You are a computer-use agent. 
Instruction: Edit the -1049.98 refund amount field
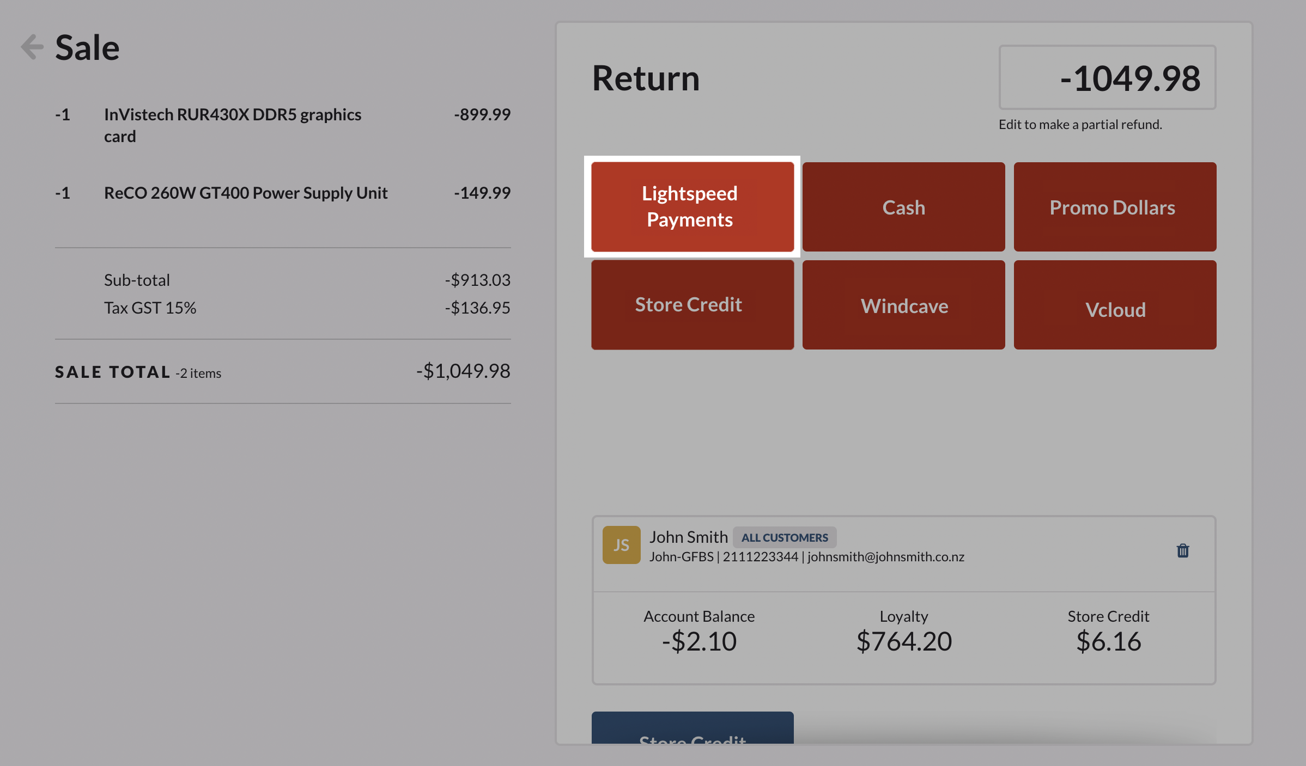tap(1106, 78)
